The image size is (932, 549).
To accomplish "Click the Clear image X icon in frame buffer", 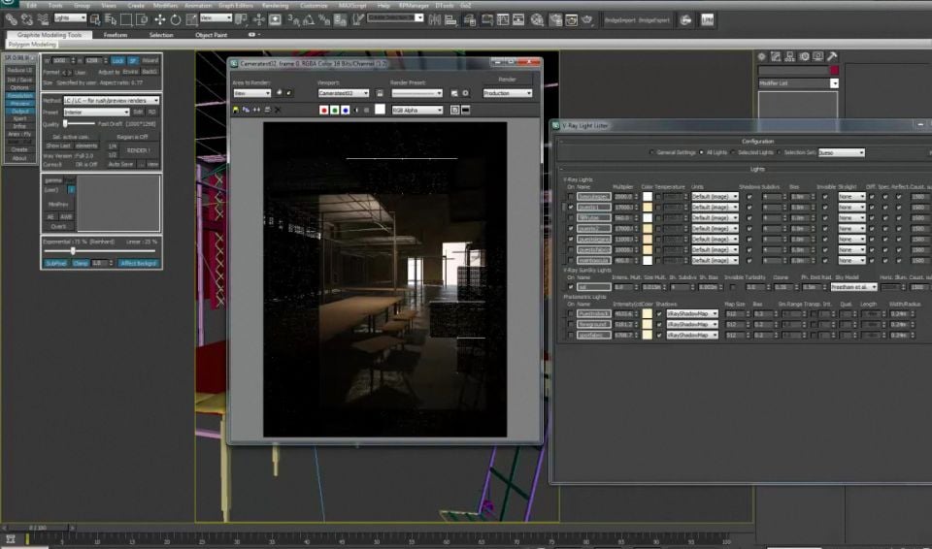I will [x=278, y=110].
